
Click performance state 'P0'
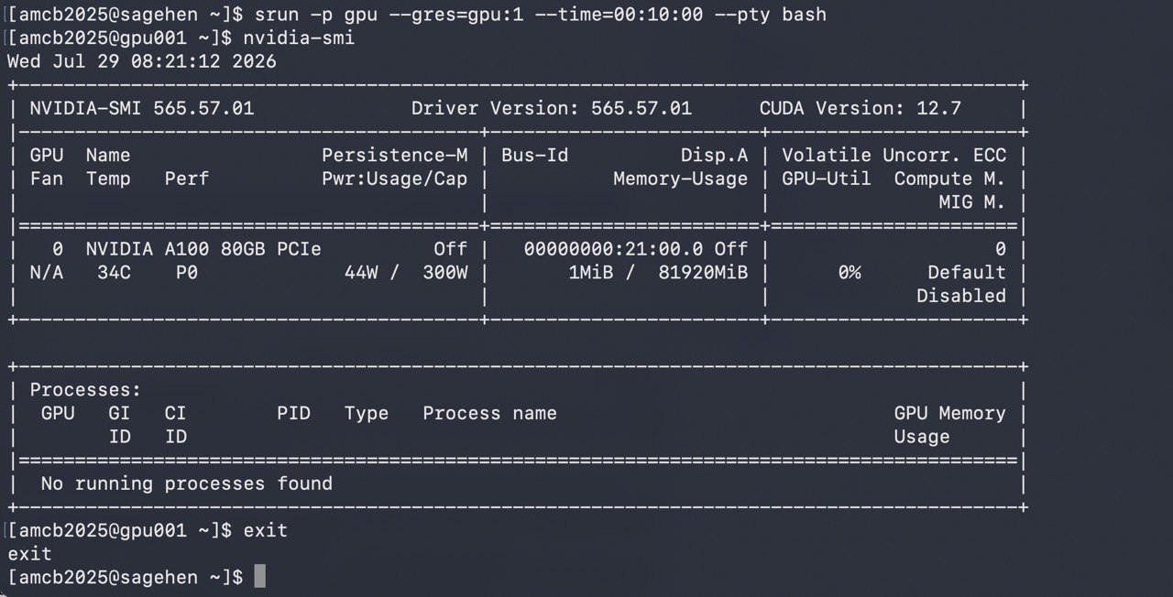pos(187,273)
